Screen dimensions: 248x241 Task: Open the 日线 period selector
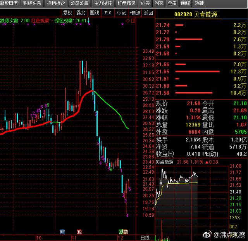coord(145,237)
